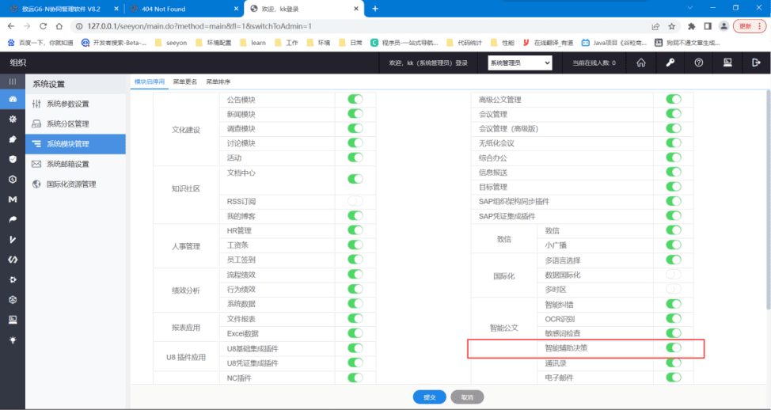Viewport: 771px width, 410px height.
Task: Enable the RSS订阅 switch
Action: point(355,201)
